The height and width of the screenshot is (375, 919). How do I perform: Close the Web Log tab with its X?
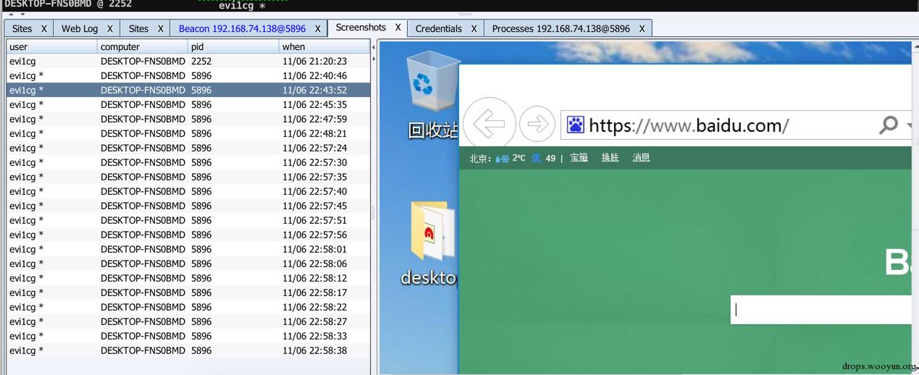point(110,29)
